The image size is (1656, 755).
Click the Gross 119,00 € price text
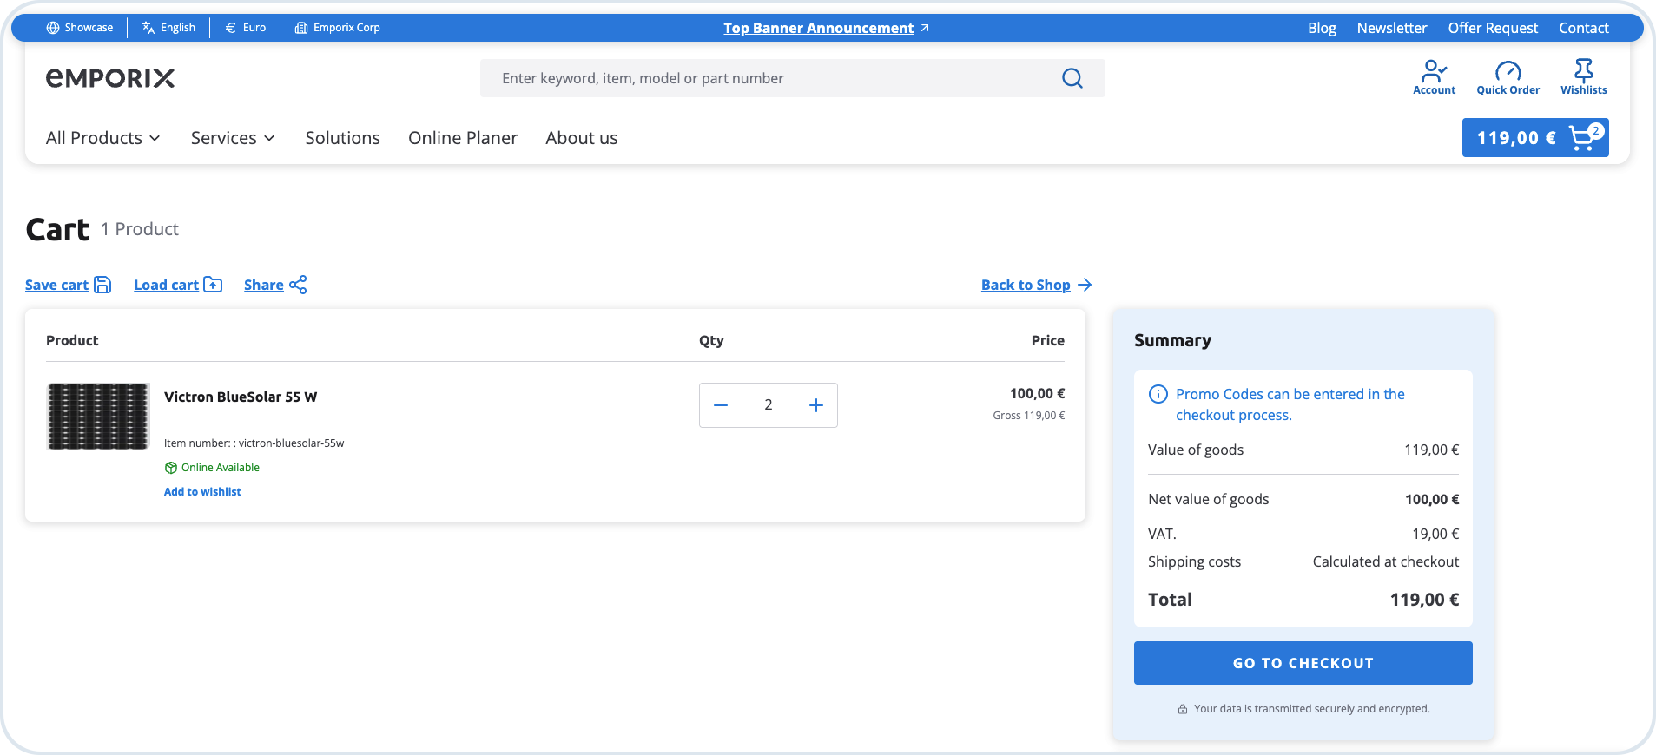point(1028,416)
